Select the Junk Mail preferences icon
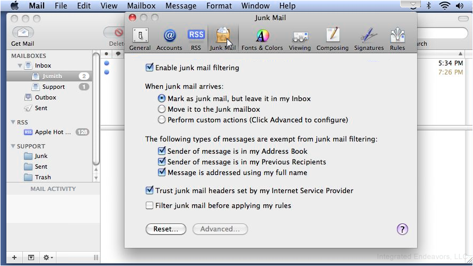 222,39
